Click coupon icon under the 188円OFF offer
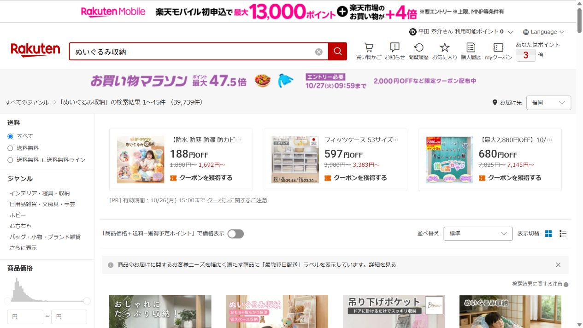583x328 pixels. point(173,178)
